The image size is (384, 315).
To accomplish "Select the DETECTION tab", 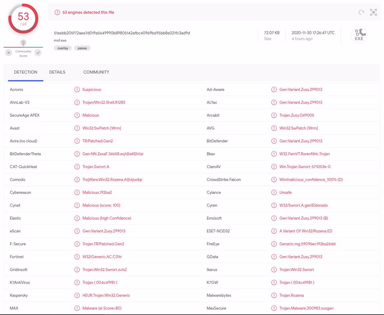I will 25,72.
